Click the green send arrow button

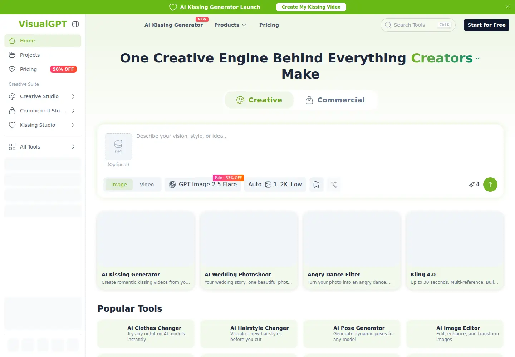pyautogui.click(x=490, y=185)
